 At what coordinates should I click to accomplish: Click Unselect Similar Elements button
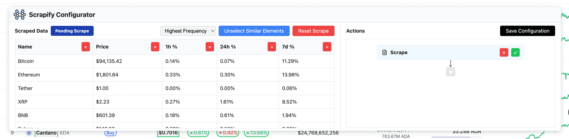254,31
